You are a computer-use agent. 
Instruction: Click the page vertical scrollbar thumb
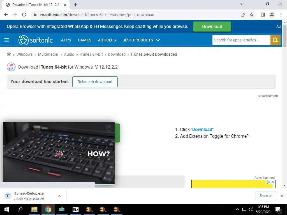tap(285, 36)
